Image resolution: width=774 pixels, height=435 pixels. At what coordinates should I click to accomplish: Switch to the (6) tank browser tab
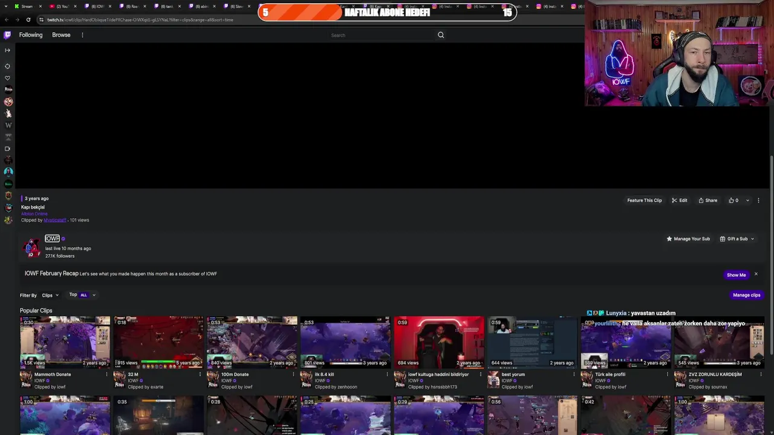167,6
